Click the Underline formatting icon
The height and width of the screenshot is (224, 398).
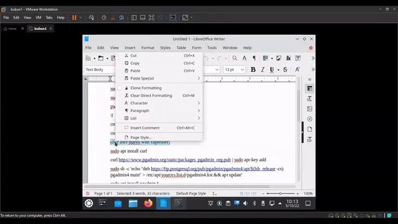pos(272,70)
